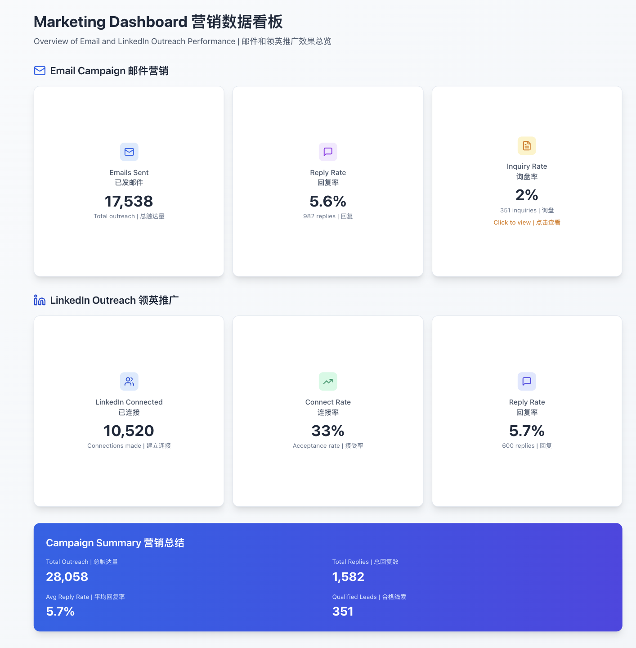Image resolution: width=636 pixels, height=648 pixels.
Task: Select the Emails Sent 17,538 value
Action: pos(129,201)
